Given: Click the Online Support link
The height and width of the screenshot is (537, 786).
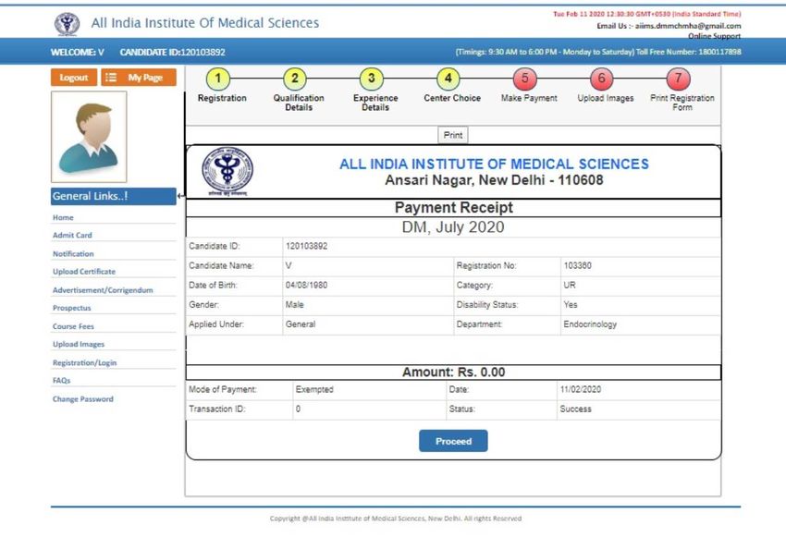Looking at the screenshot, I should pyautogui.click(x=714, y=36).
